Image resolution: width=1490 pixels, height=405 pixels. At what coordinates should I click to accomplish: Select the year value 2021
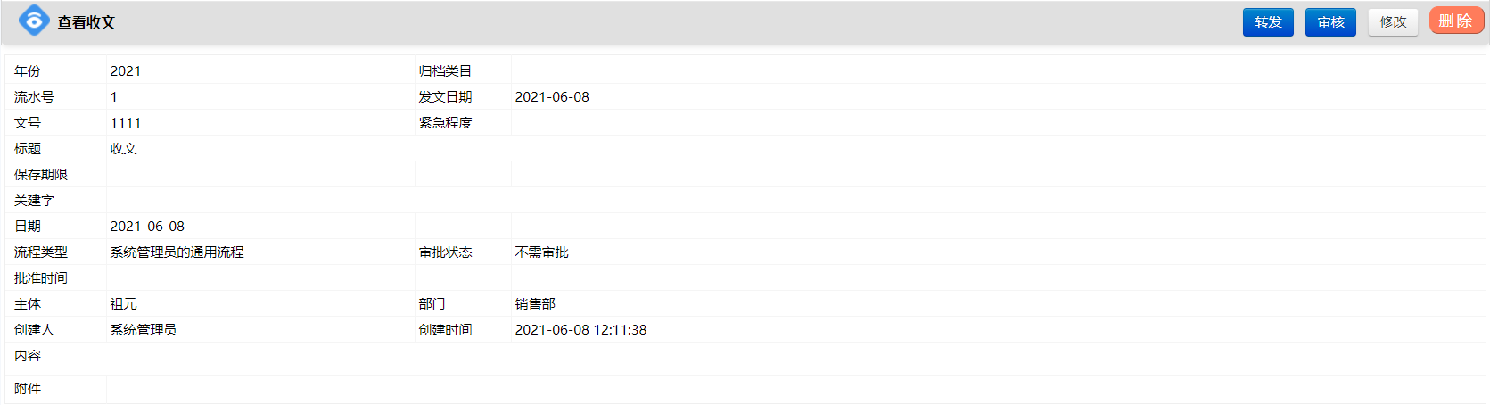[126, 70]
